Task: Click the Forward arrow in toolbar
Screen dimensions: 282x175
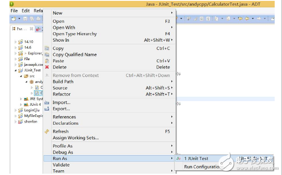Action: [259, 18]
